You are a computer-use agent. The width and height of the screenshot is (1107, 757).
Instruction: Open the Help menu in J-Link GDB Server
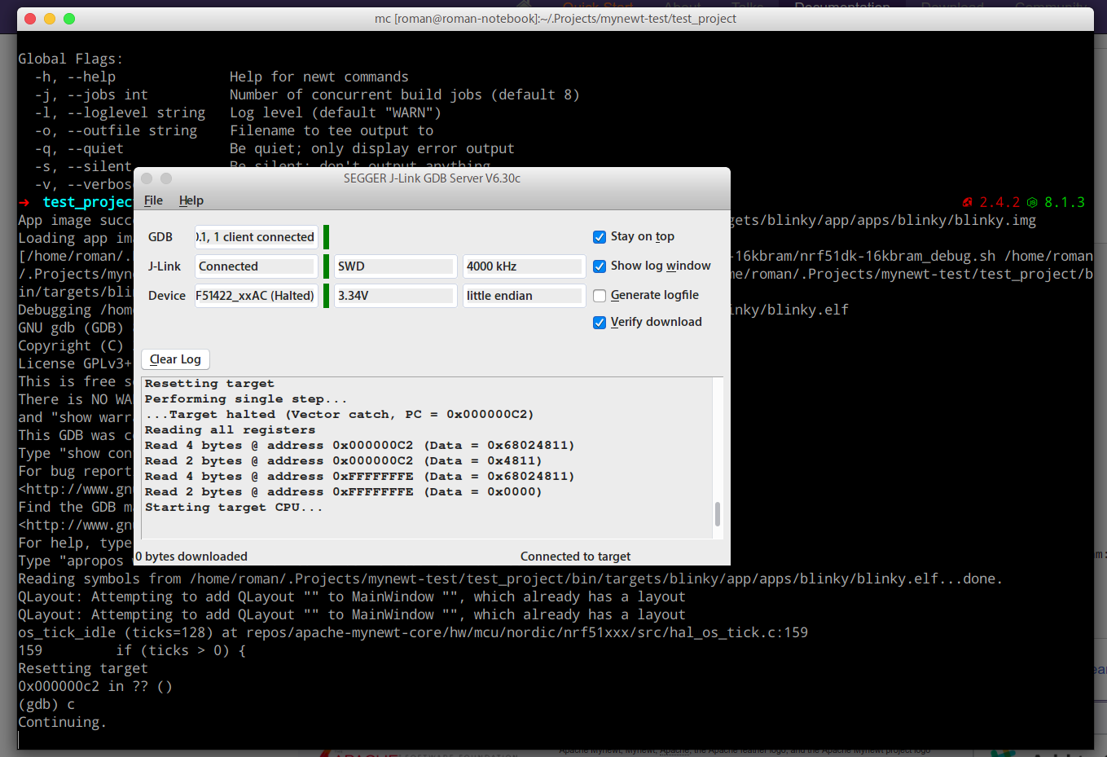pyautogui.click(x=191, y=200)
